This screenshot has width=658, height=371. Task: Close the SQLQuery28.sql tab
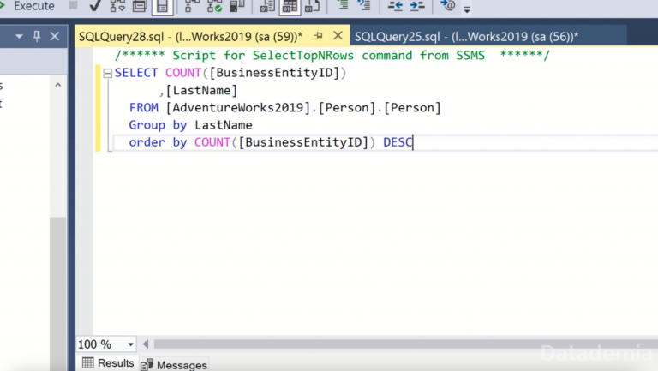[337, 36]
